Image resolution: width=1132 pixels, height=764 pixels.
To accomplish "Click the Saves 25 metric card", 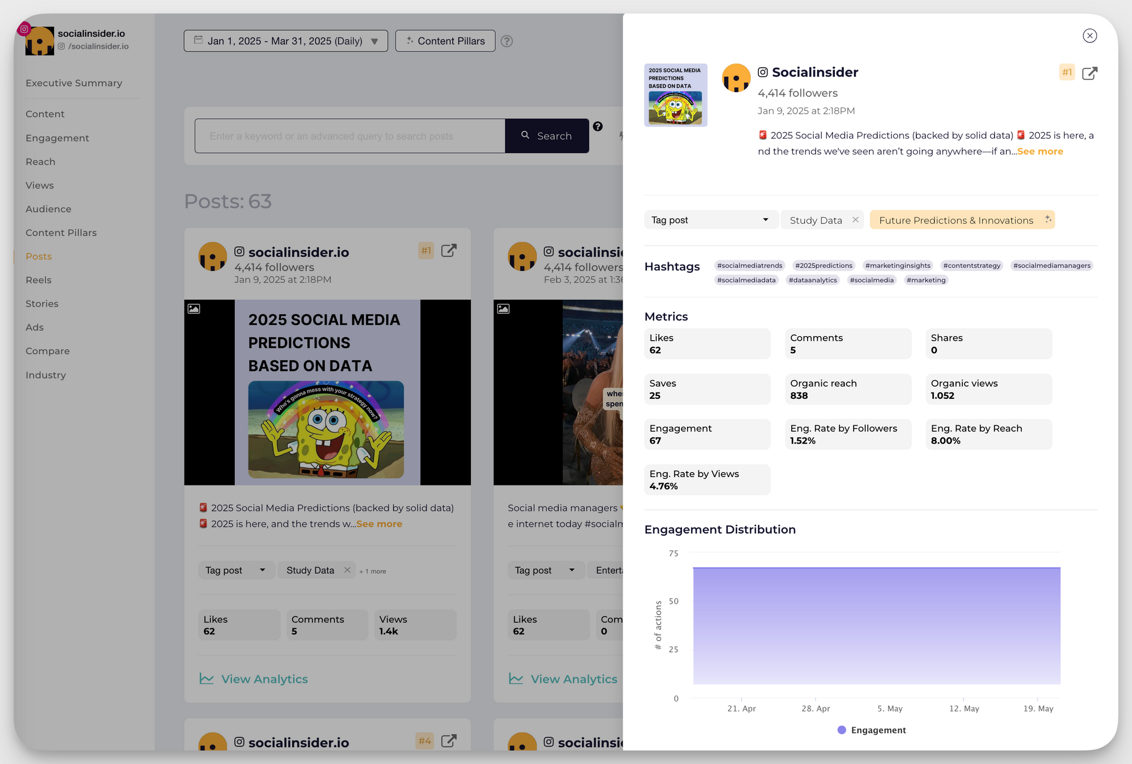I will click(707, 389).
